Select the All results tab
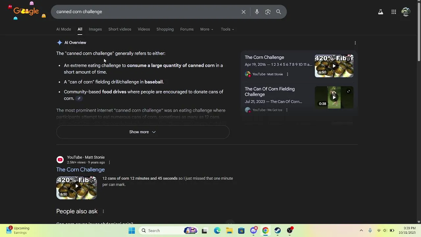This screenshot has height=237, width=421. (x=80, y=29)
